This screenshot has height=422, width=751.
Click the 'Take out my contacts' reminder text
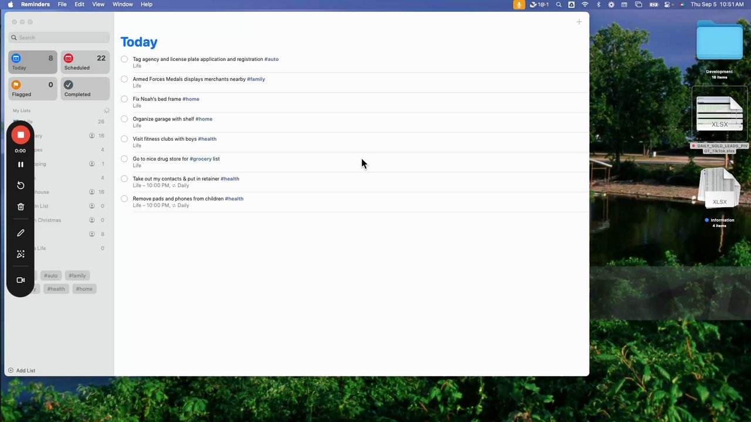pos(176,179)
